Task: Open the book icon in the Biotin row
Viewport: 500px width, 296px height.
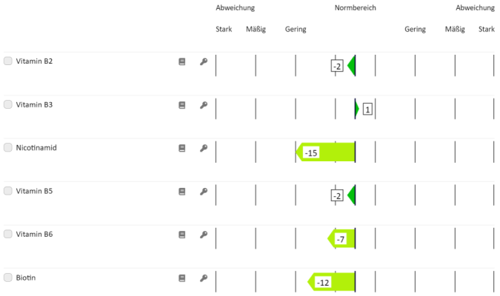Action: point(181,278)
